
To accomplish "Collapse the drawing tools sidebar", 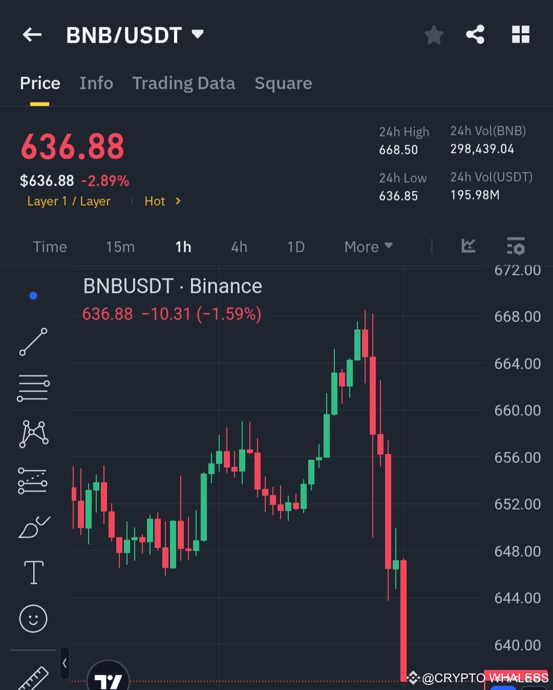I will pos(65,662).
